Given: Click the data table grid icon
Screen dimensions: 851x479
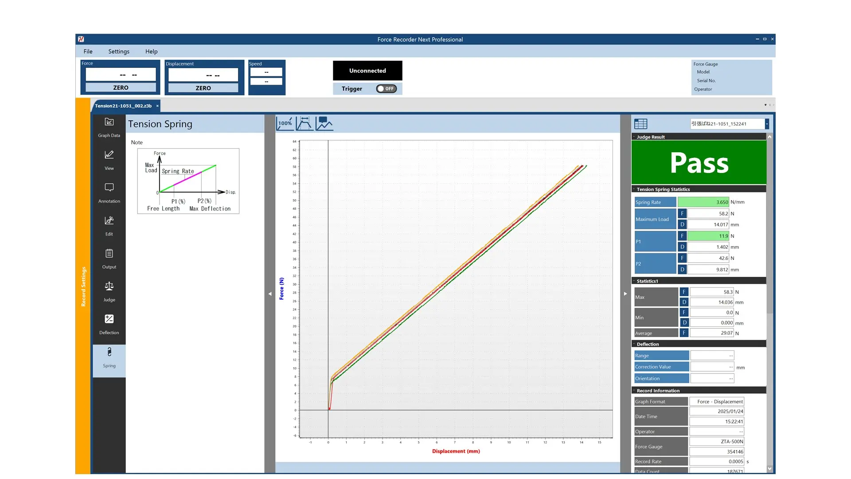Looking at the screenshot, I should click(640, 124).
